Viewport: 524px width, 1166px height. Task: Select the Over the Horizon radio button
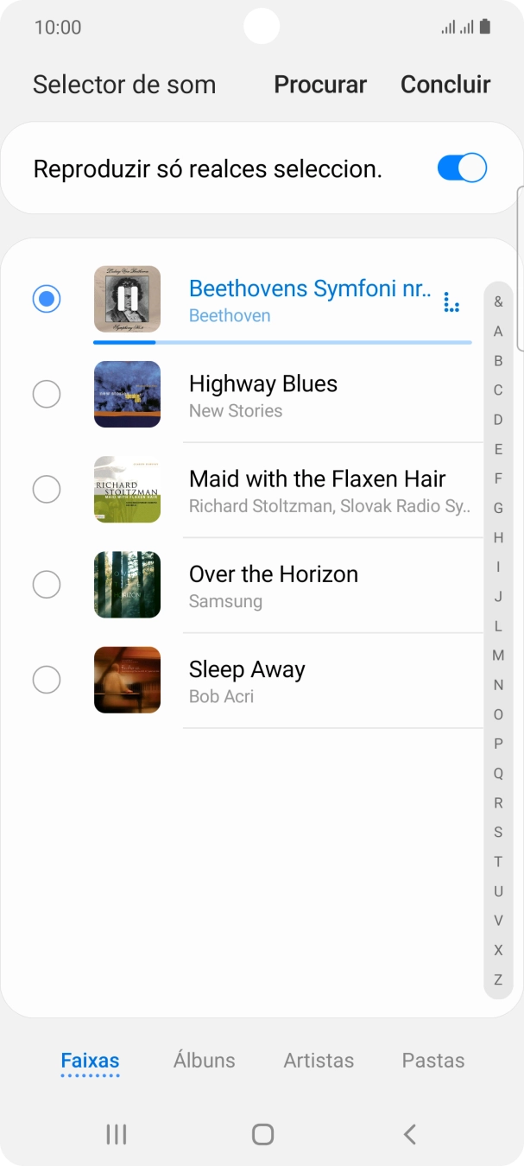(x=47, y=585)
